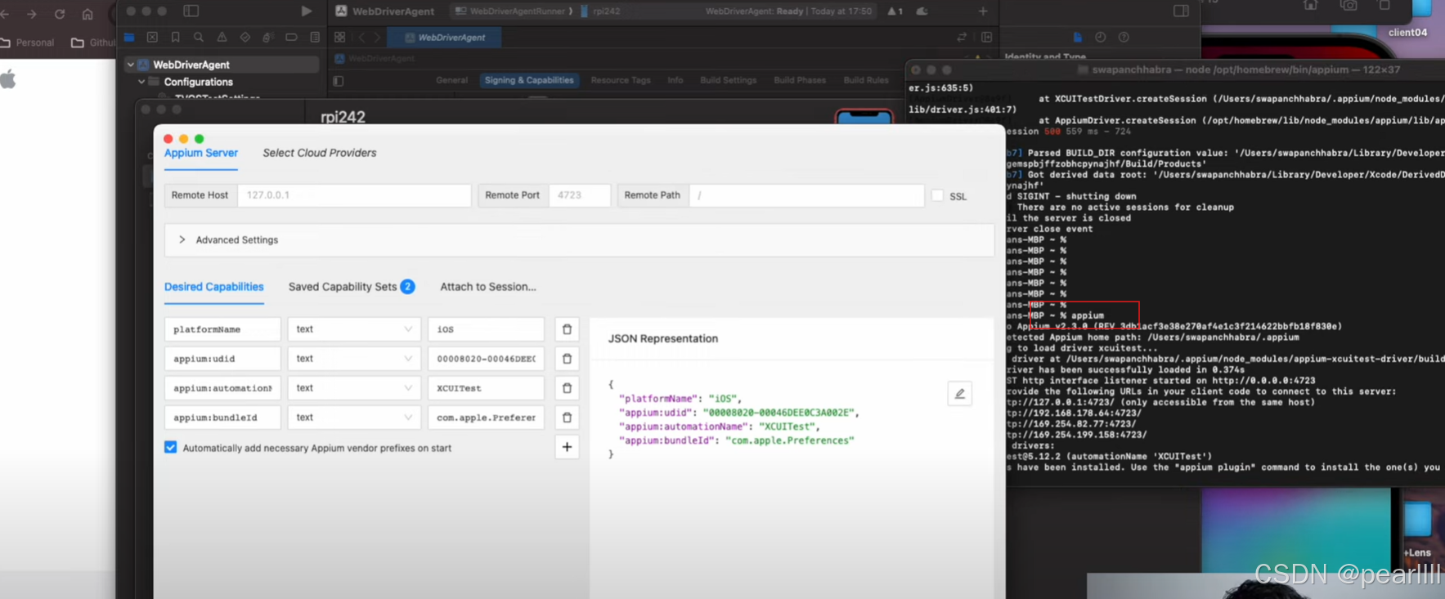The height and width of the screenshot is (599, 1445).
Task: Open Xcode debug navigator icon
Action: [268, 38]
